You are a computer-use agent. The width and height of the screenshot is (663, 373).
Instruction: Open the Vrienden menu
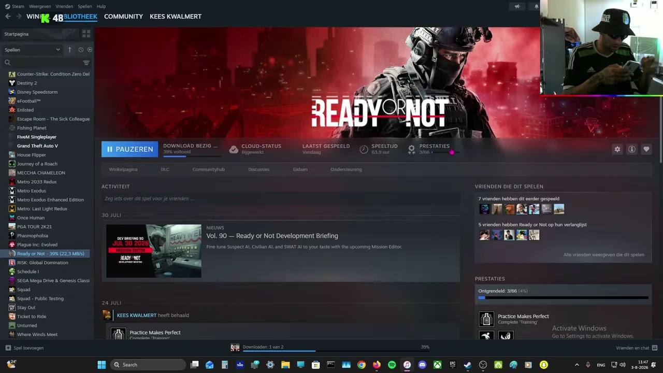64,7
